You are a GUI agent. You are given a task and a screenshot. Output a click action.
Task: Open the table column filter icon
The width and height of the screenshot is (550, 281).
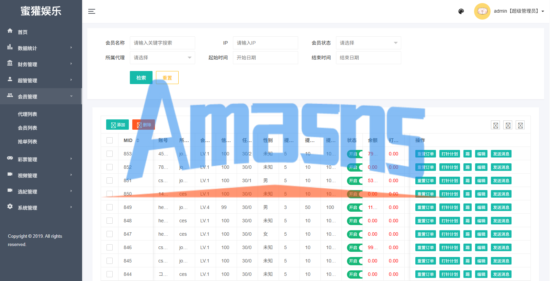pyautogui.click(x=495, y=125)
